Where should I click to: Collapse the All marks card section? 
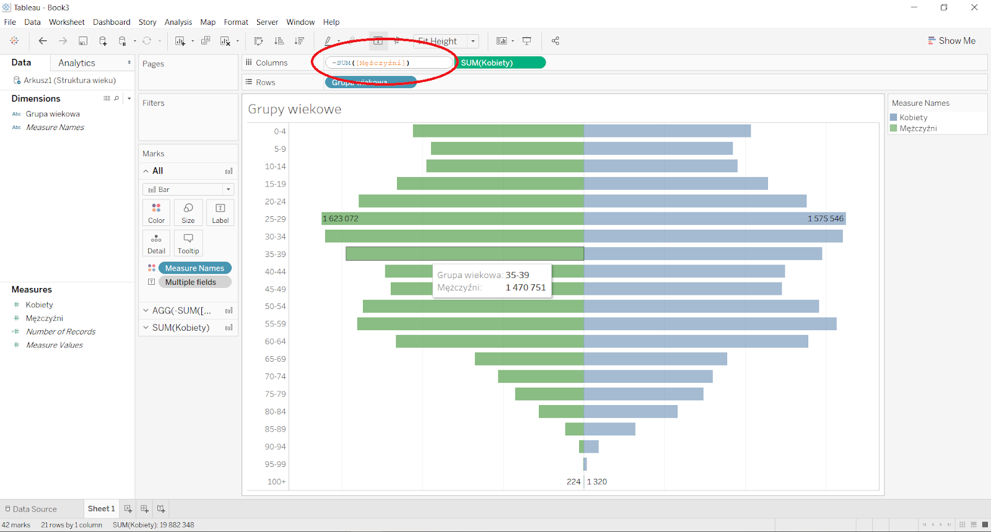click(146, 171)
